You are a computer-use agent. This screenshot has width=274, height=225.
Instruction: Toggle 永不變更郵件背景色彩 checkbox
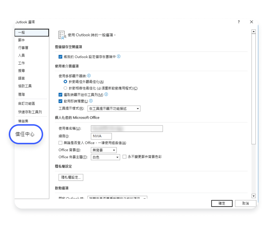125,157
